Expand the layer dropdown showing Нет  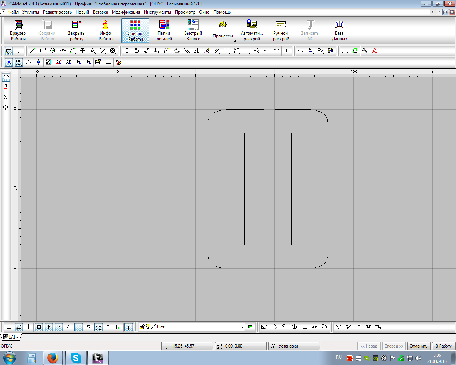coord(242,327)
